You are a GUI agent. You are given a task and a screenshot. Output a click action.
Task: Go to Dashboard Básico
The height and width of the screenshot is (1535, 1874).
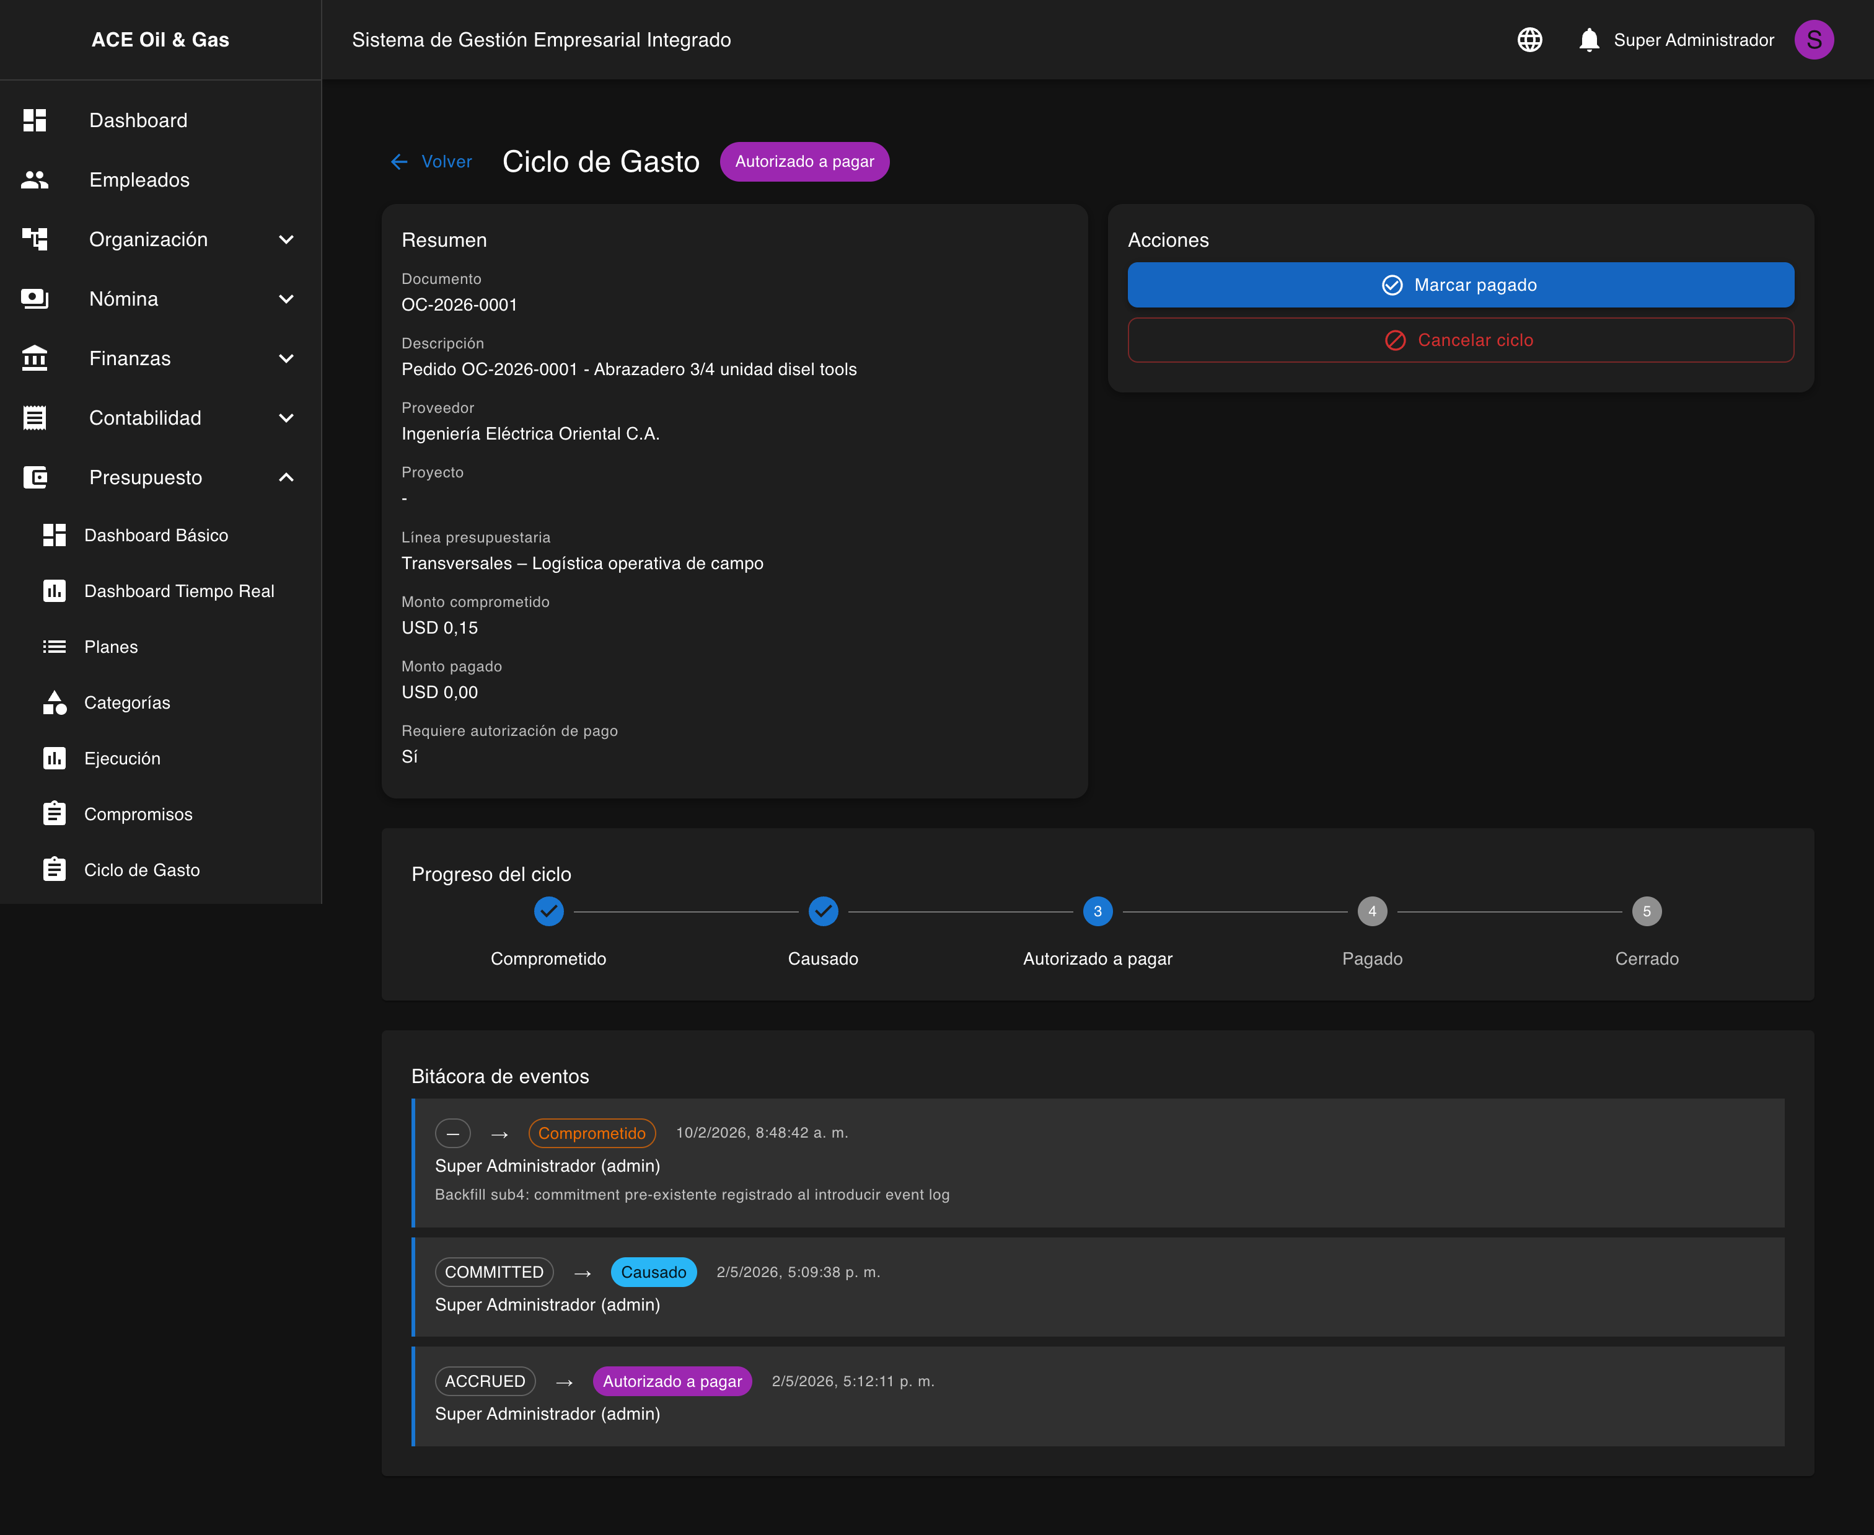tap(161, 535)
